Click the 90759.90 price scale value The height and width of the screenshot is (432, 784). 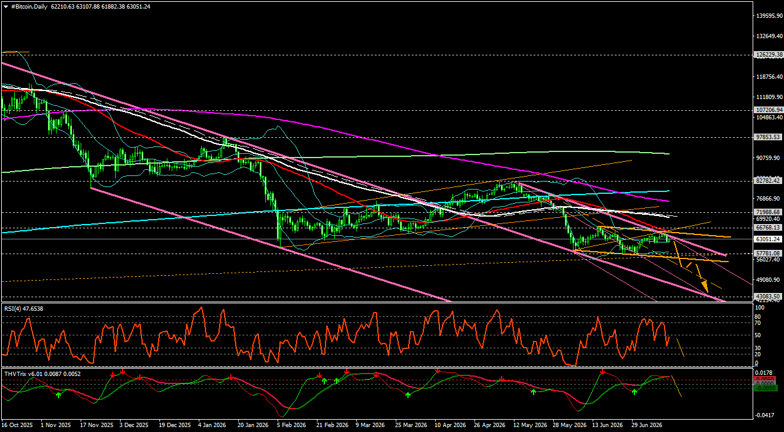[767, 158]
